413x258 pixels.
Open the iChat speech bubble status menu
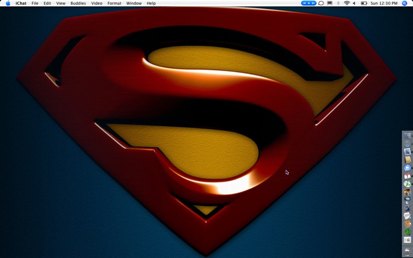click(x=321, y=3)
